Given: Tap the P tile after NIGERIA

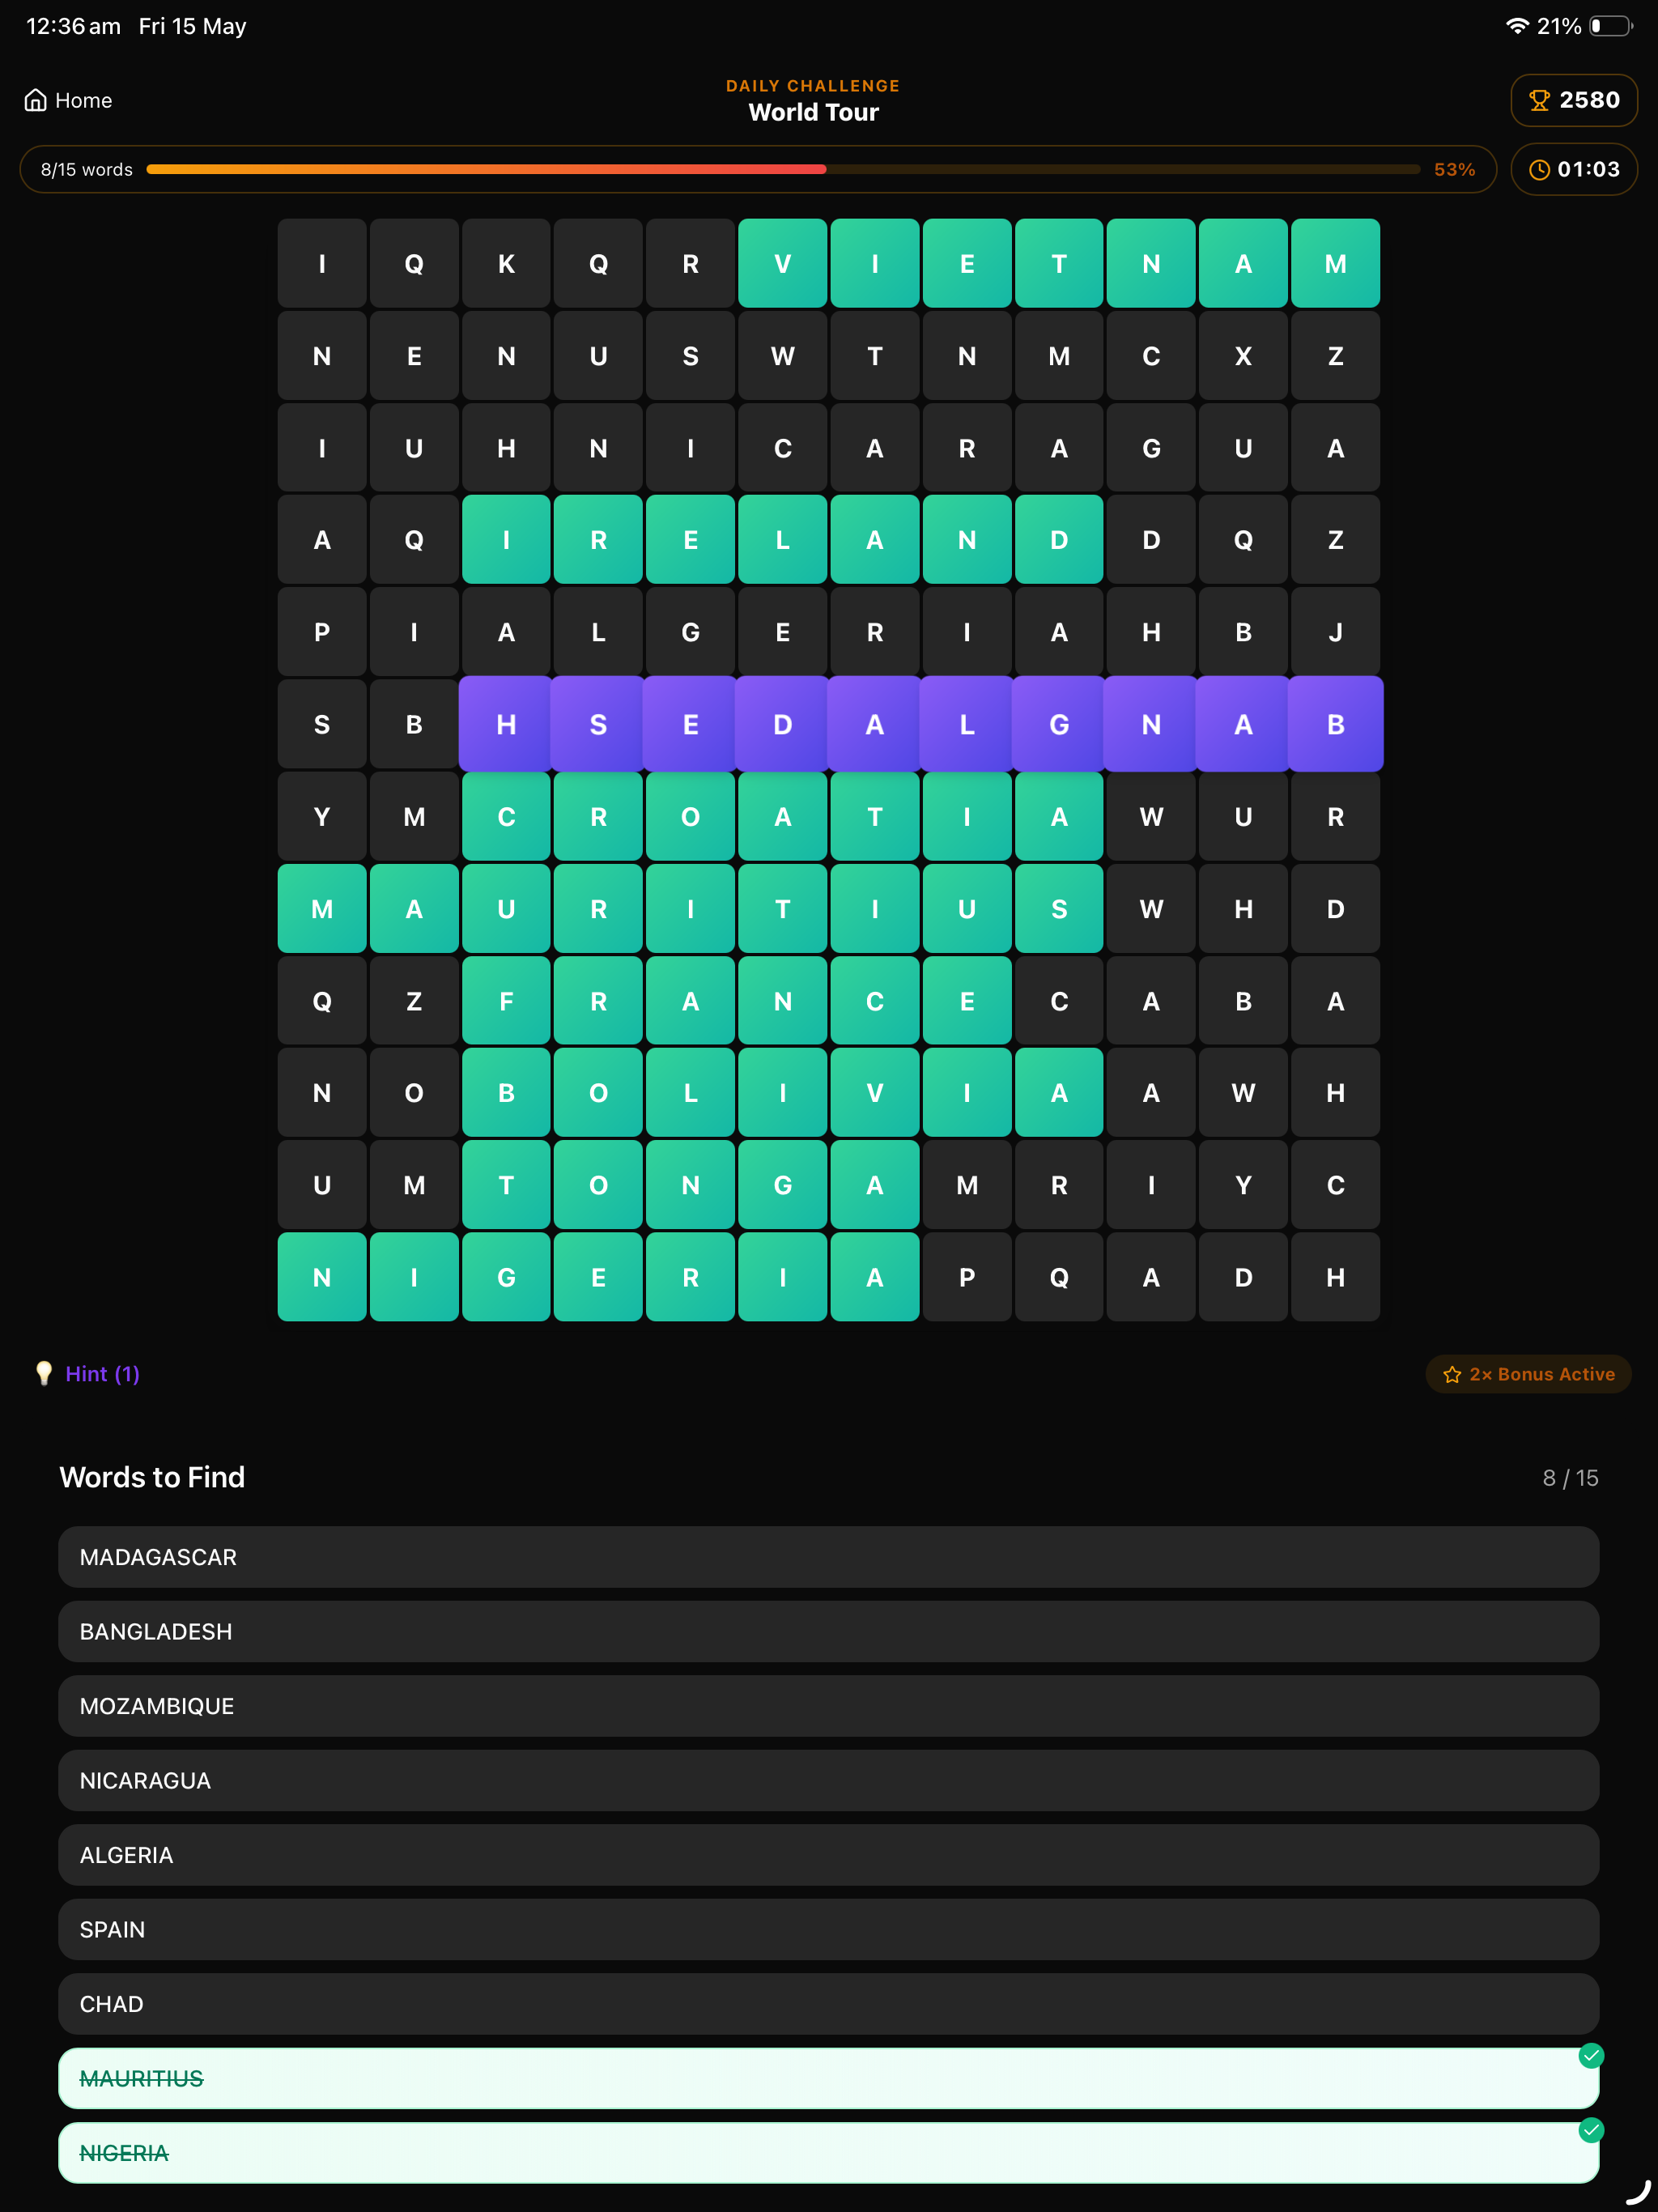Looking at the screenshot, I should point(967,1277).
